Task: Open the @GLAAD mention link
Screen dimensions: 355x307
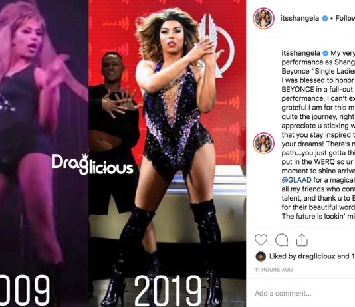Action: tap(296, 180)
